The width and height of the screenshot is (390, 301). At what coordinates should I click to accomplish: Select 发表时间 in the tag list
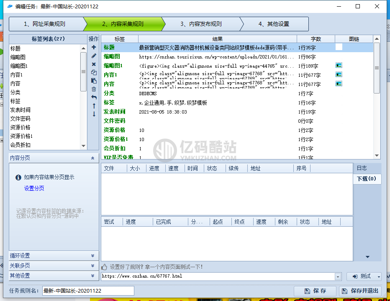[x=21, y=110]
